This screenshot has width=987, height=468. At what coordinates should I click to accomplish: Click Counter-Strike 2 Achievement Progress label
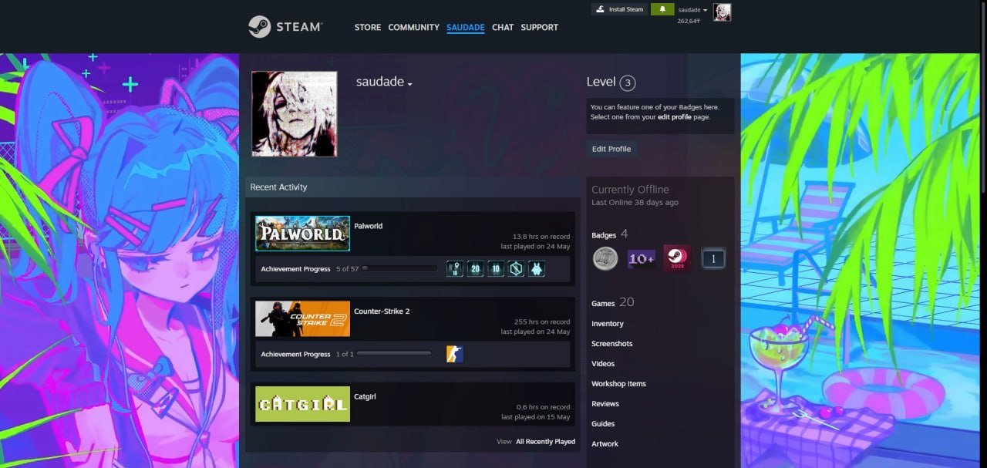[x=295, y=354]
